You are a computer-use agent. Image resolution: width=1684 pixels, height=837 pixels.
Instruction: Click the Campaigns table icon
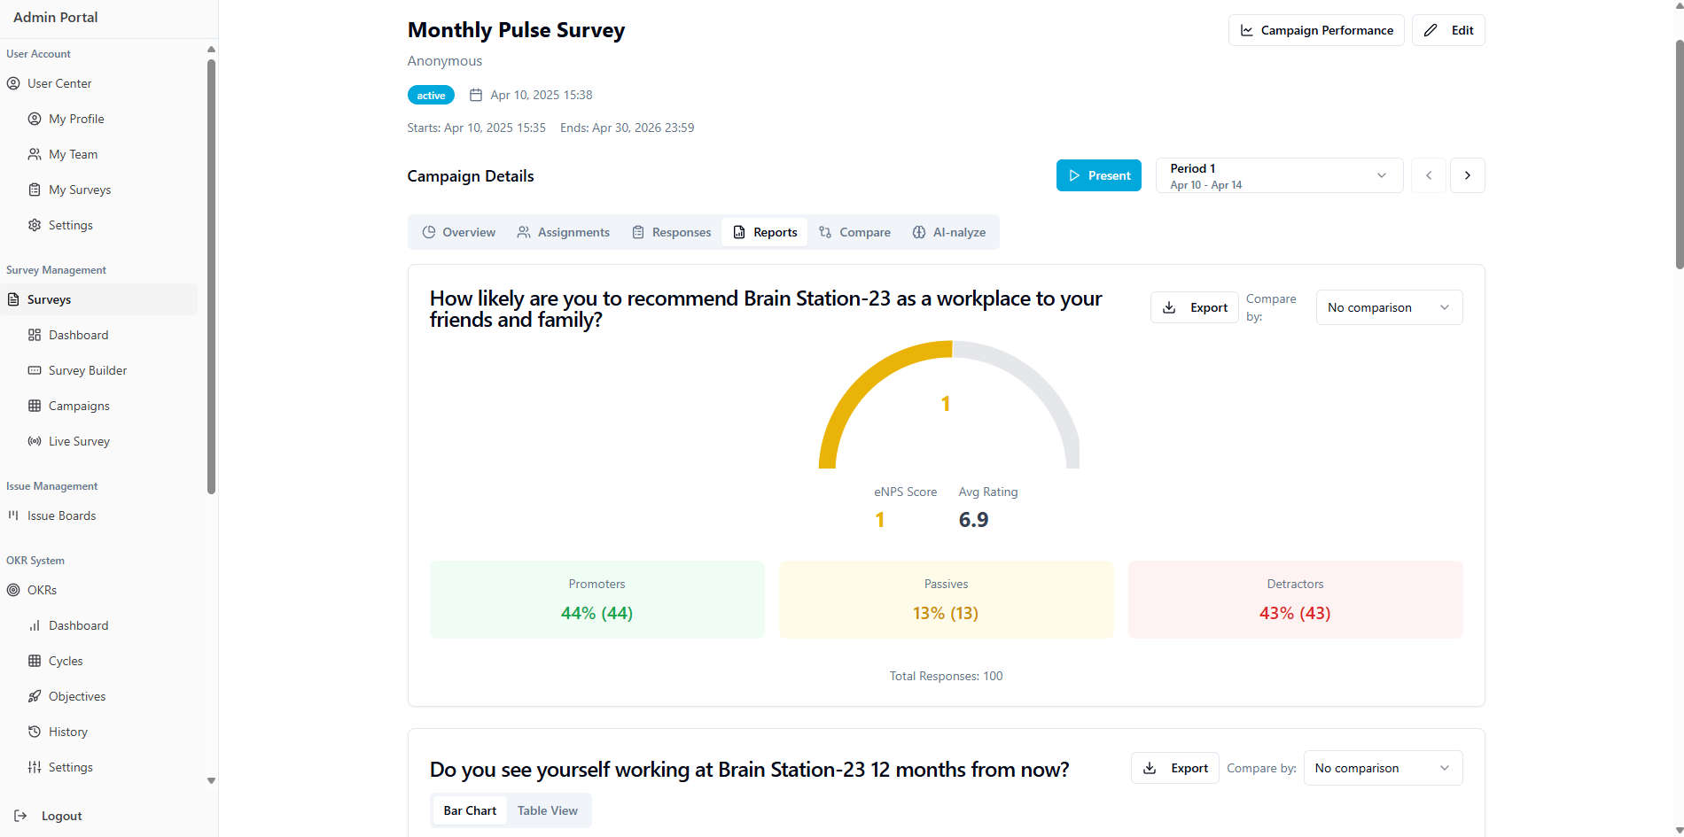pos(35,406)
